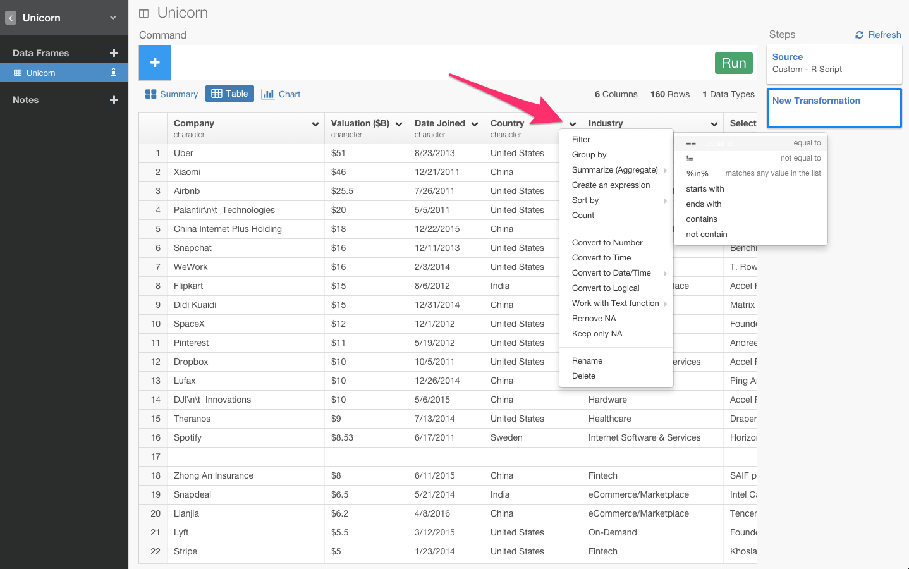Click the Healthcare industry cell

click(x=652, y=419)
